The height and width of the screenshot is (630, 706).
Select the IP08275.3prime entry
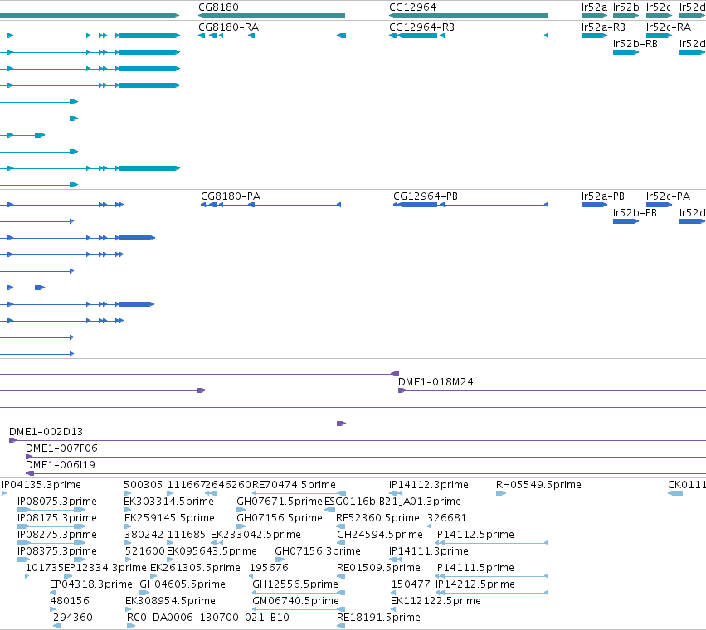(57, 535)
